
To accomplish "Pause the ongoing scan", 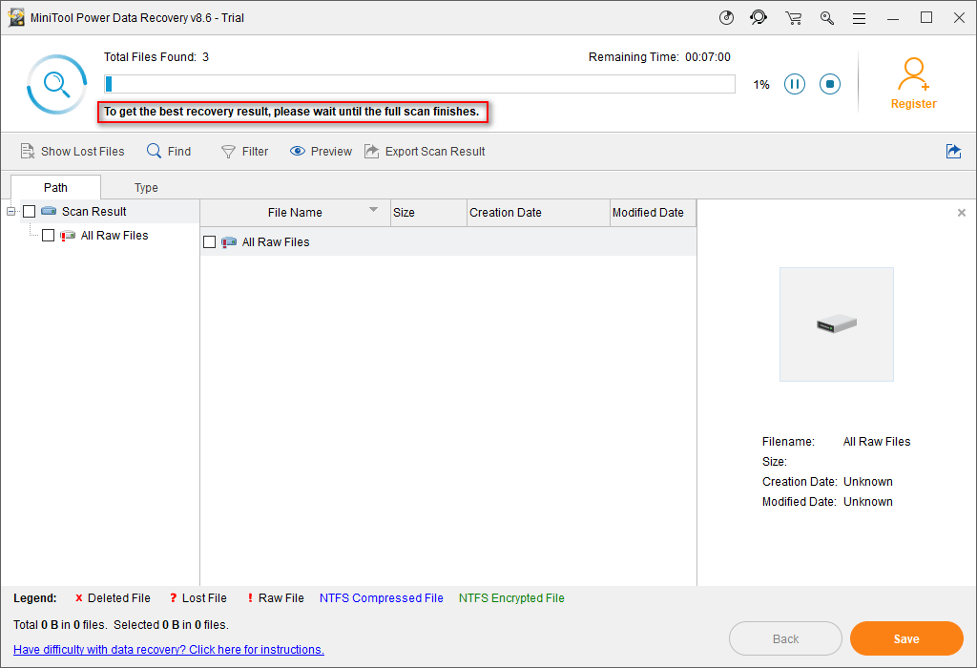I will [795, 84].
